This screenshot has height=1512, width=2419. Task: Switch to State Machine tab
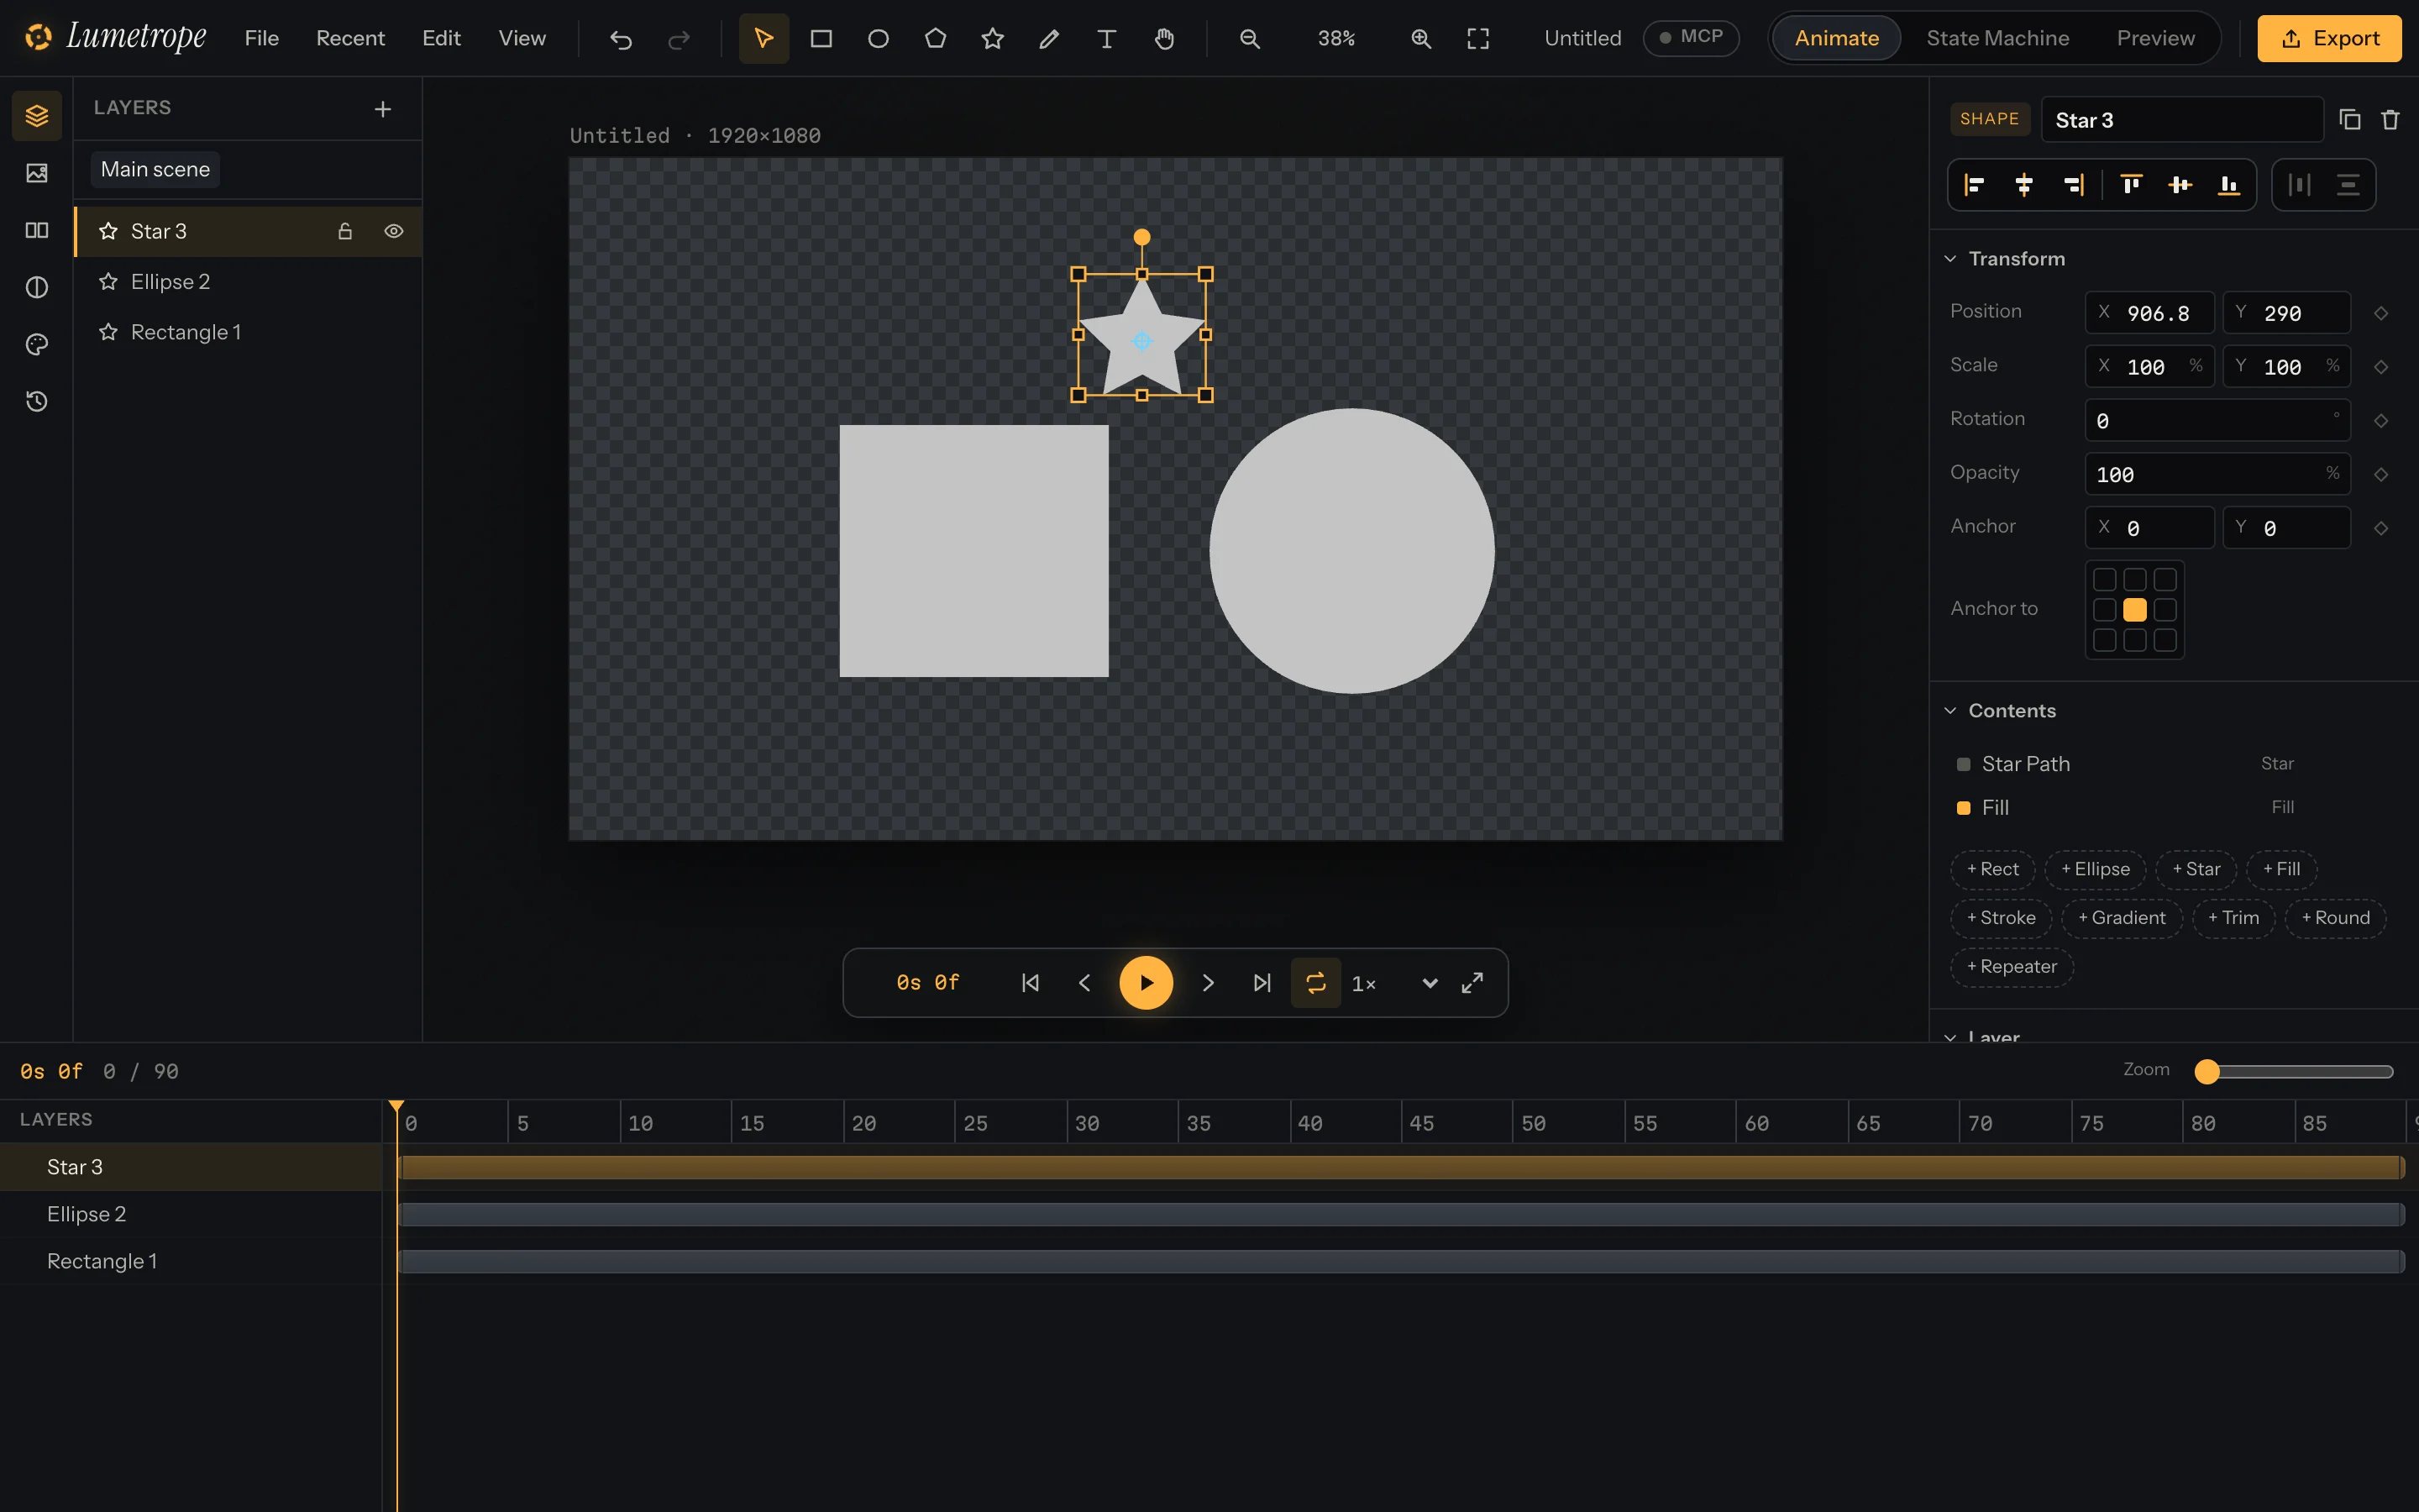tap(1997, 38)
